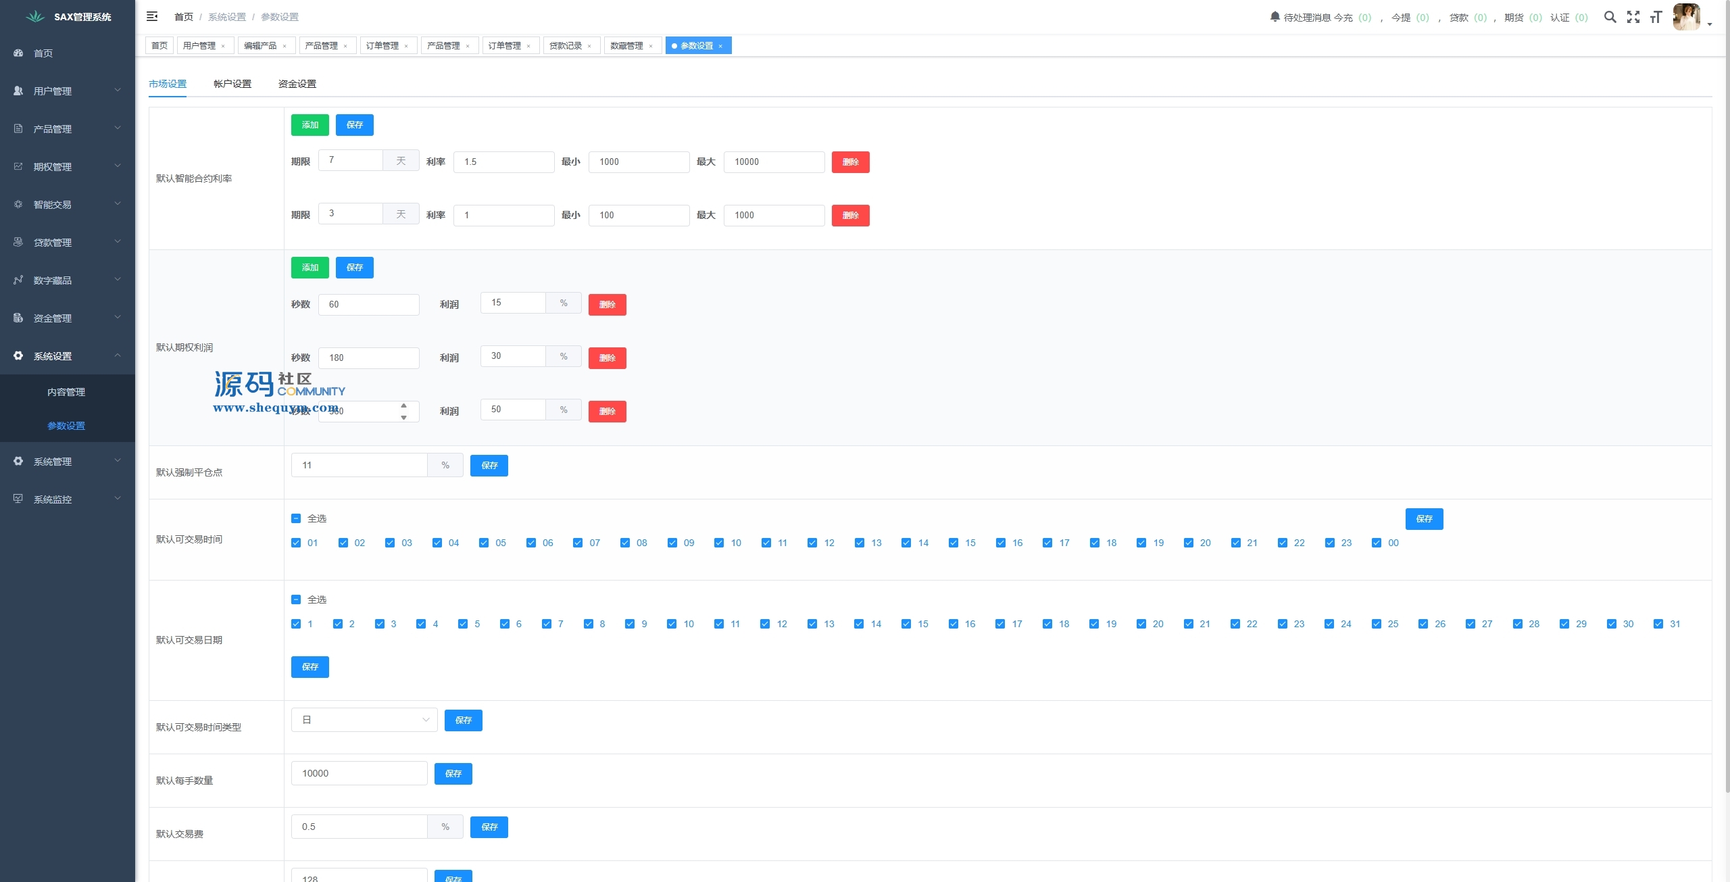Collapse the 系统设置 sidebar menu
The height and width of the screenshot is (882, 1730).
[68, 356]
